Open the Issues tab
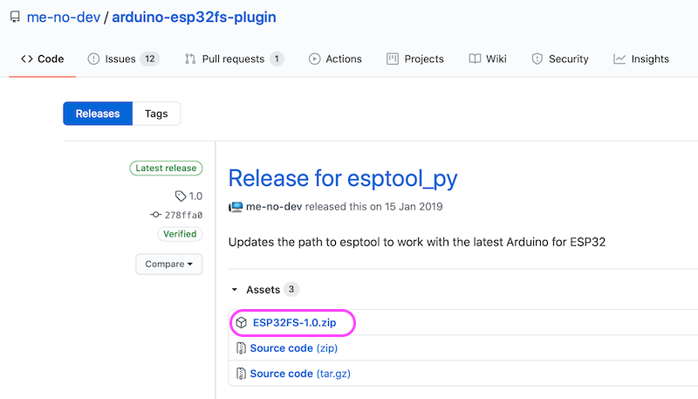Image resolution: width=698 pixels, height=399 pixels. 124,58
